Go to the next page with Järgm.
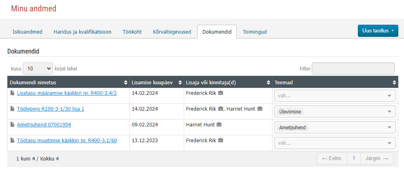The height and width of the screenshot is (171, 404). 377,158
